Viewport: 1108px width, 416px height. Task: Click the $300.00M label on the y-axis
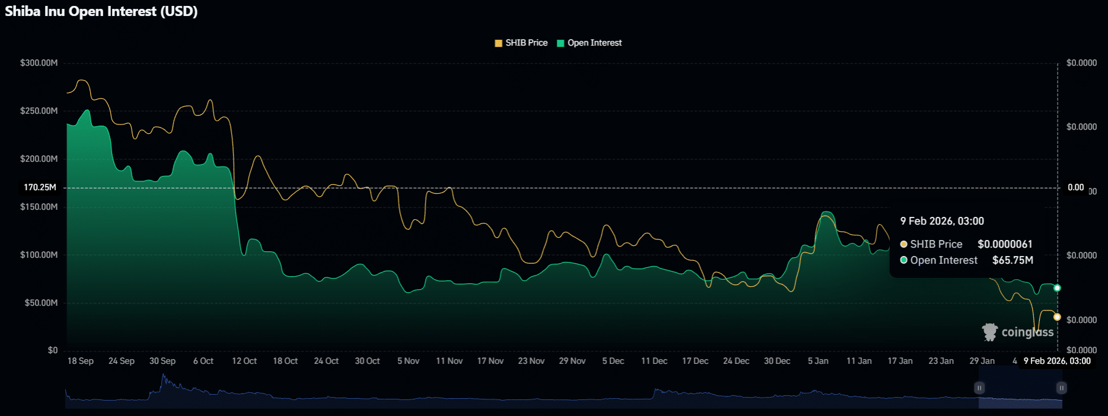pos(39,63)
